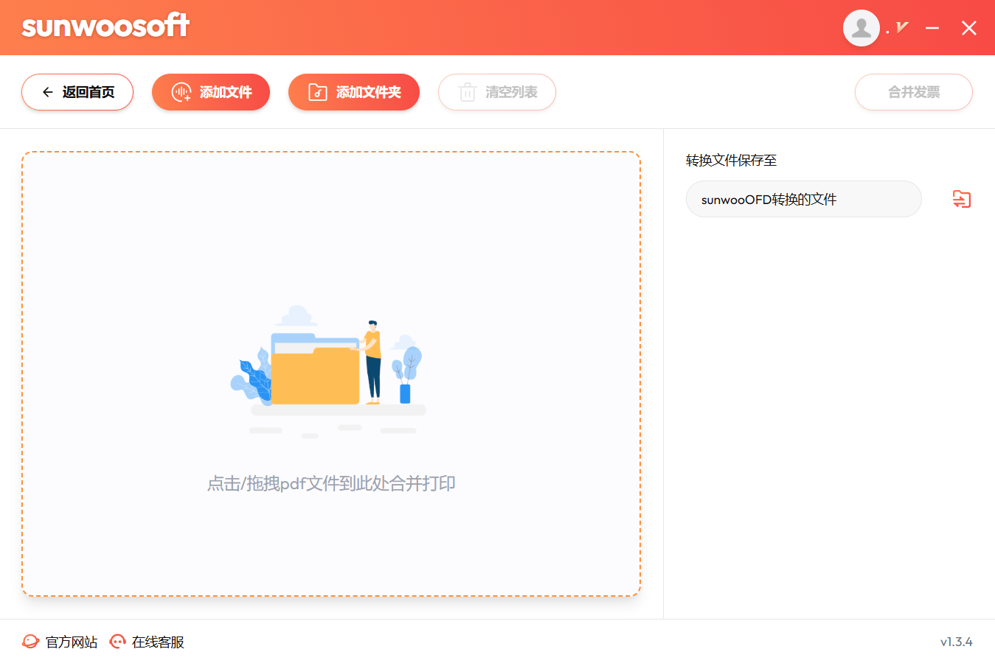Click the 在线客服 headset icon
The width and height of the screenshot is (995, 663).
[117, 642]
